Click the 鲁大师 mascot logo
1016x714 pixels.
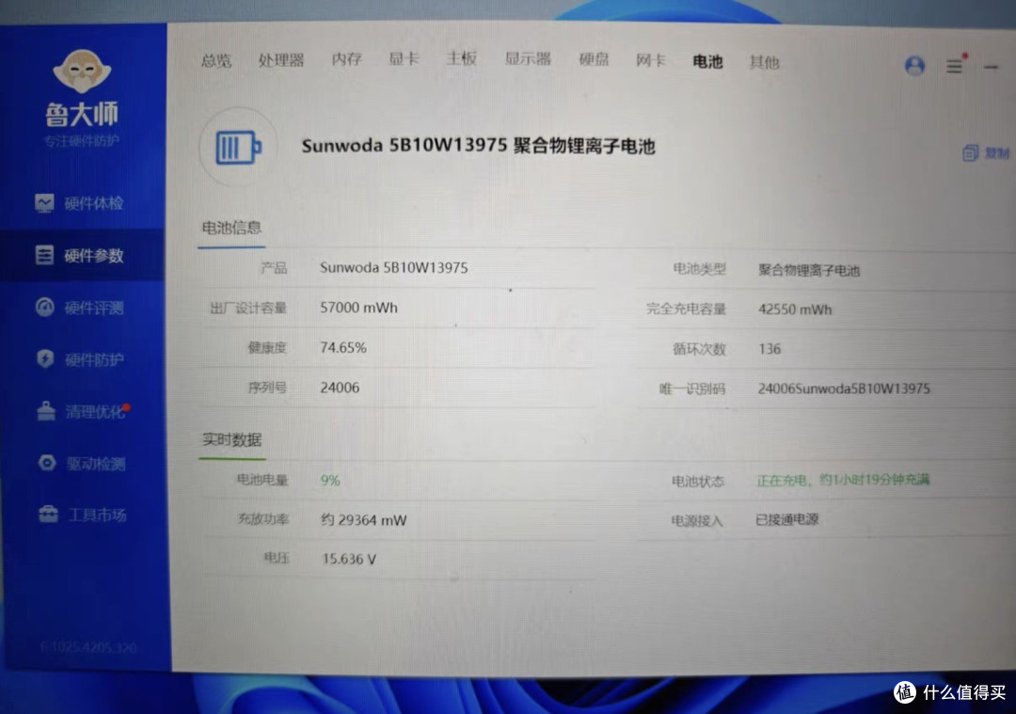tap(82, 71)
